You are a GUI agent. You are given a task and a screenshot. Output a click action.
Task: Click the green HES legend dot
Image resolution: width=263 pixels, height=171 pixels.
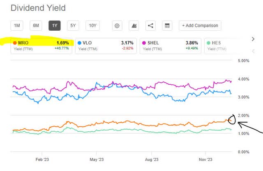pos(209,42)
